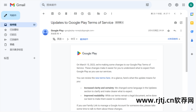Go to the newer conversation arrow
The height and width of the screenshot is (112, 196).
[175, 14]
